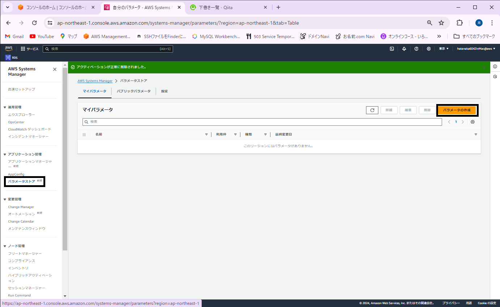View site information icon in the address bar
The image size is (500, 307).
coord(50,23)
